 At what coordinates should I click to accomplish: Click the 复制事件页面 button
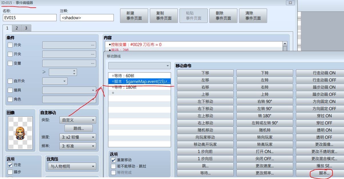pyautogui.click(x=164, y=16)
